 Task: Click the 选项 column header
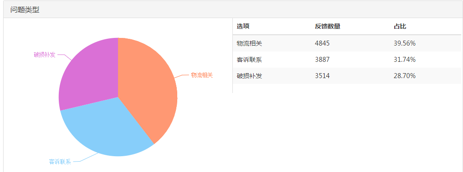point(243,26)
